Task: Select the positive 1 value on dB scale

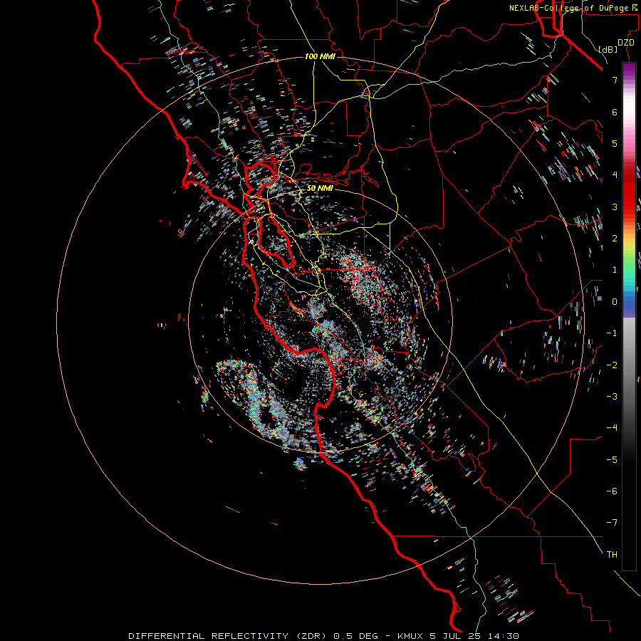Action: pyautogui.click(x=615, y=270)
